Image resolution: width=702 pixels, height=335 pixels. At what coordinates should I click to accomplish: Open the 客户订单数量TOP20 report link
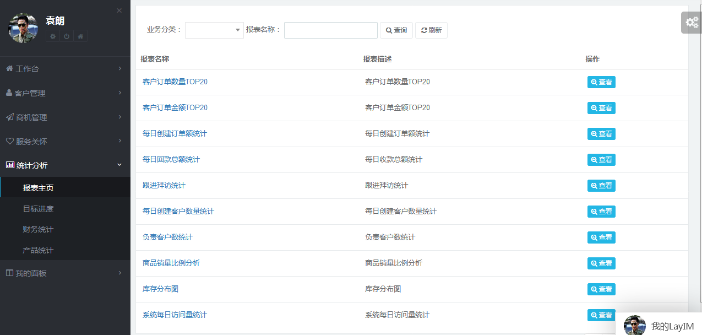click(175, 82)
